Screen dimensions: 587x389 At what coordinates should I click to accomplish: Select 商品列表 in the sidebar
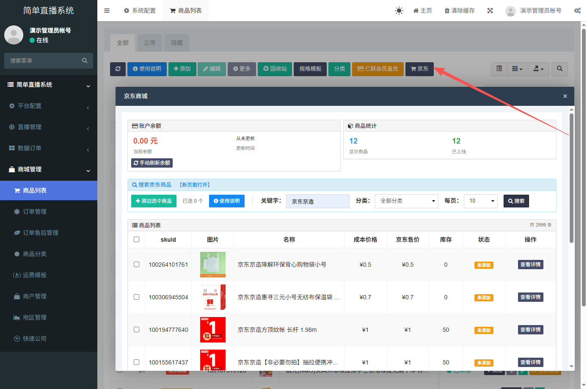(49, 190)
